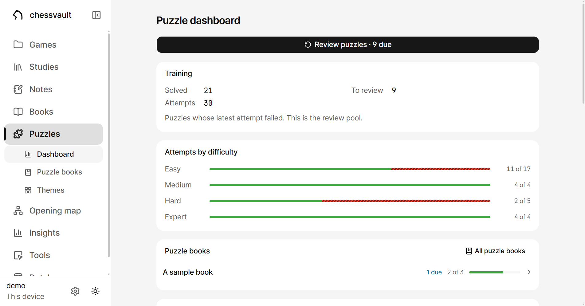Collapse the sidebar with the panel icon
Viewport: 585px width, 306px height.
(x=96, y=15)
